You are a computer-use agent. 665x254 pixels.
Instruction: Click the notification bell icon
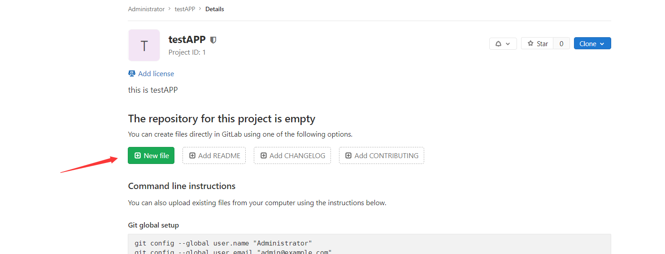pyautogui.click(x=498, y=43)
